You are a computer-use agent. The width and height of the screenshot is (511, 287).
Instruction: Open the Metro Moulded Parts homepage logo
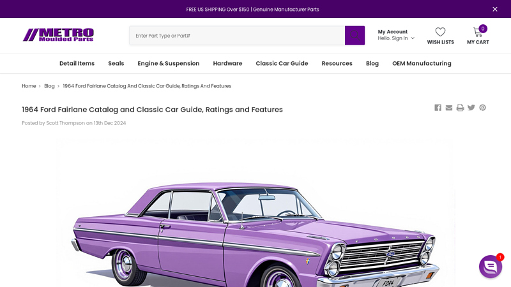[x=58, y=35]
